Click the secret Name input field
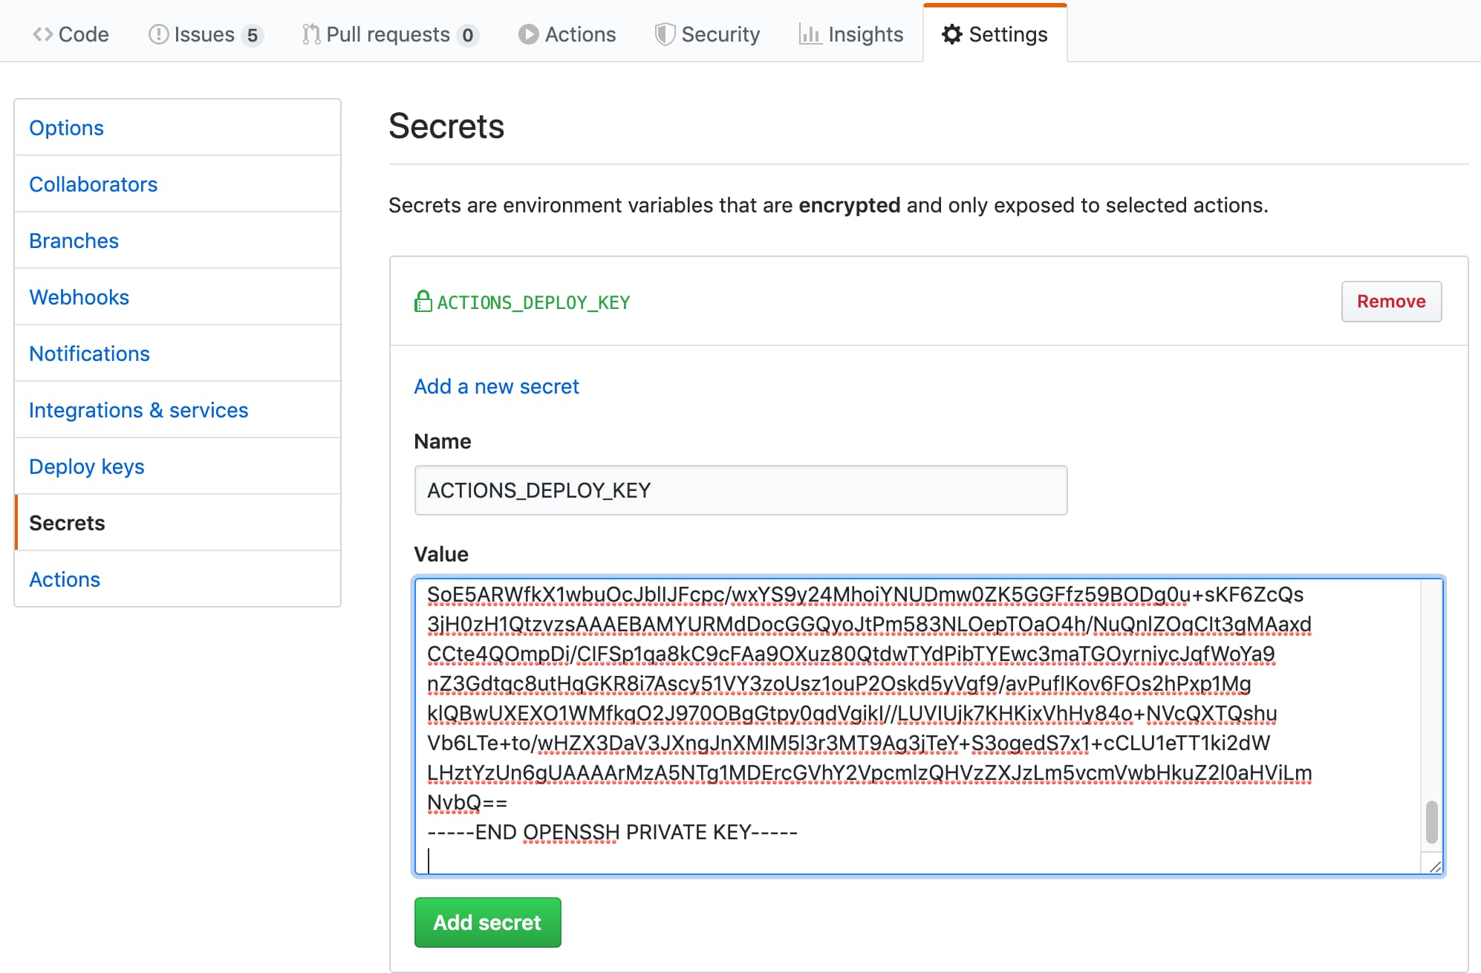The width and height of the screenshot is (1481, 973). click(740, 490)
